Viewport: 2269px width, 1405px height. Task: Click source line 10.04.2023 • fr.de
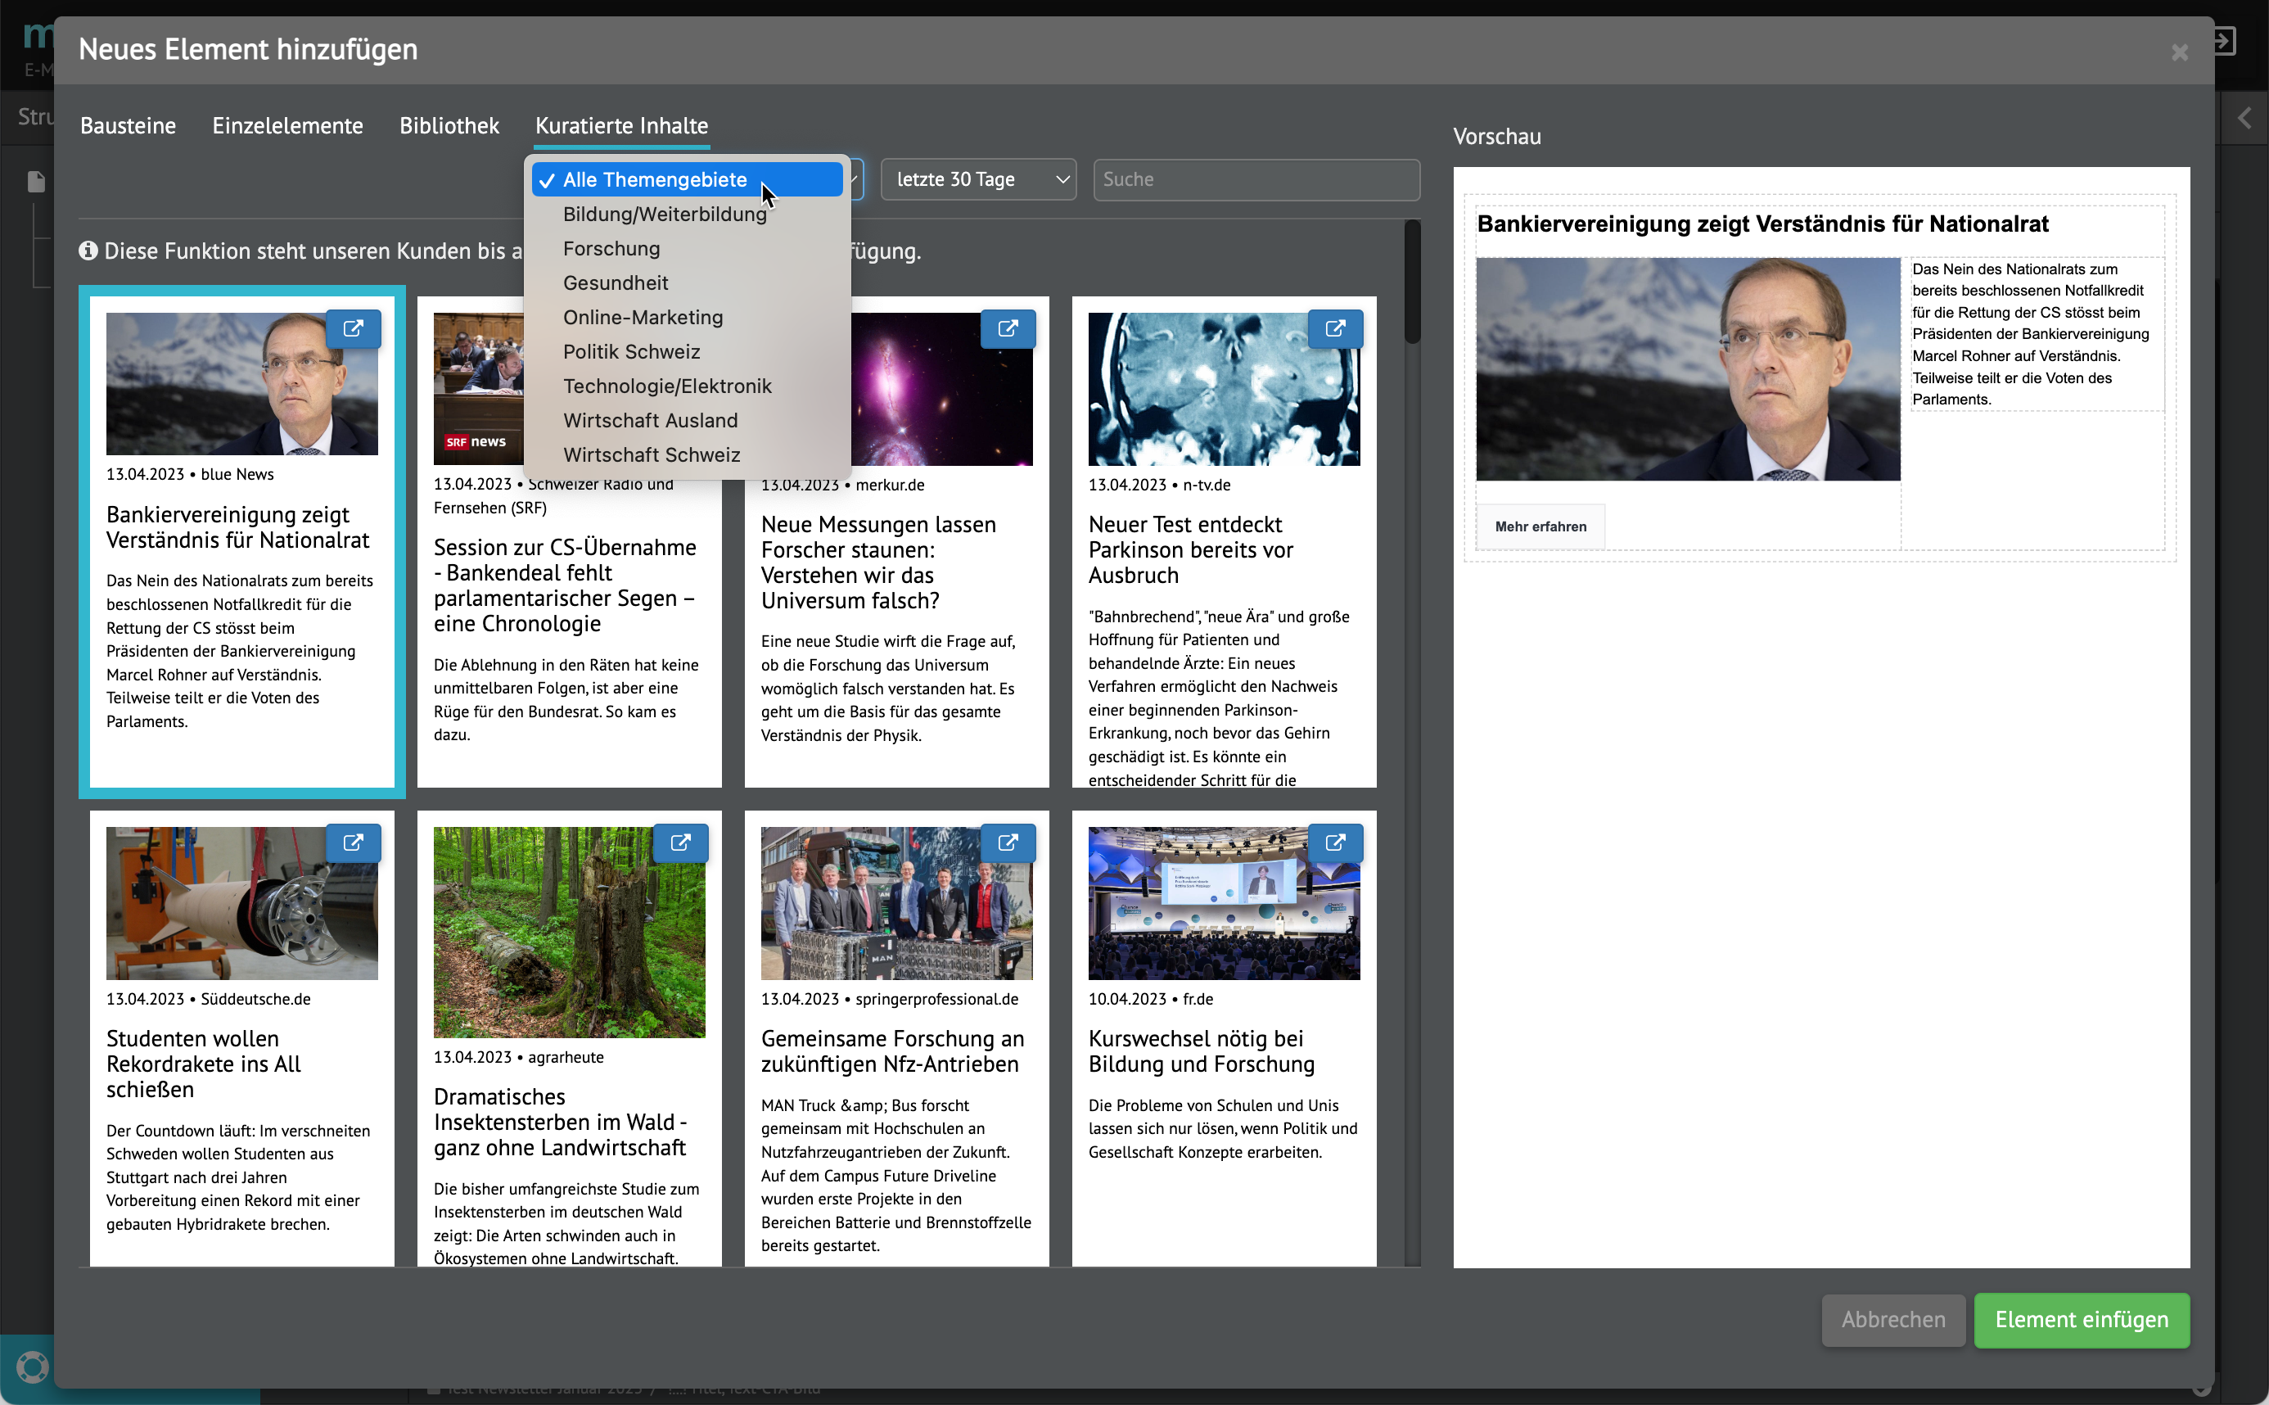(x=1150, y=999)
